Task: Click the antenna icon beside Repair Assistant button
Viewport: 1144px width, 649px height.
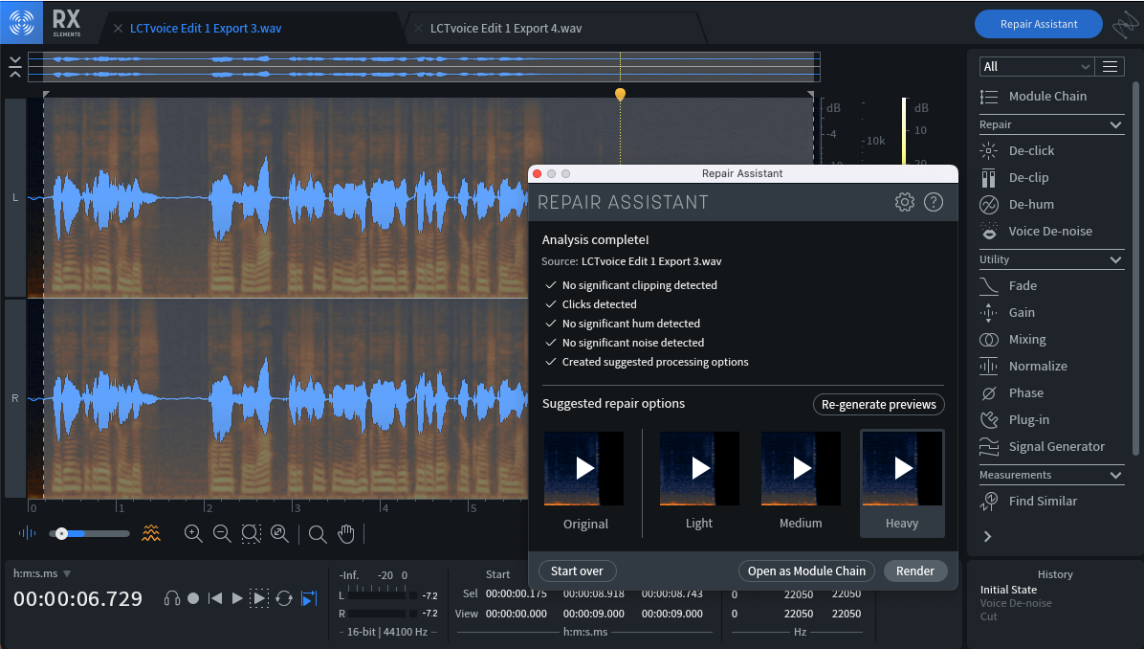Action: pyautogui.click(x=1125, y=24)
